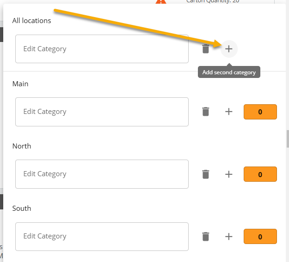Add second category for South
Viewport: 289px width, 262px height.
[229, 236]
